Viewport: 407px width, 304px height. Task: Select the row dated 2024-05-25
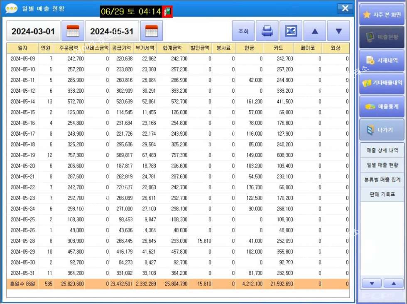(178, 220)
